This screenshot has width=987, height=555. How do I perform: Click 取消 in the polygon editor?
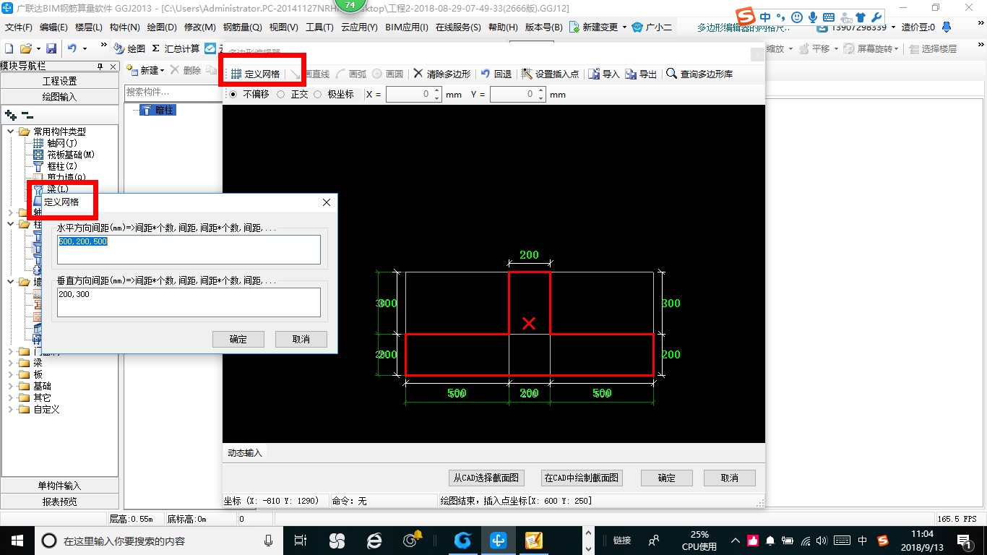730,478
